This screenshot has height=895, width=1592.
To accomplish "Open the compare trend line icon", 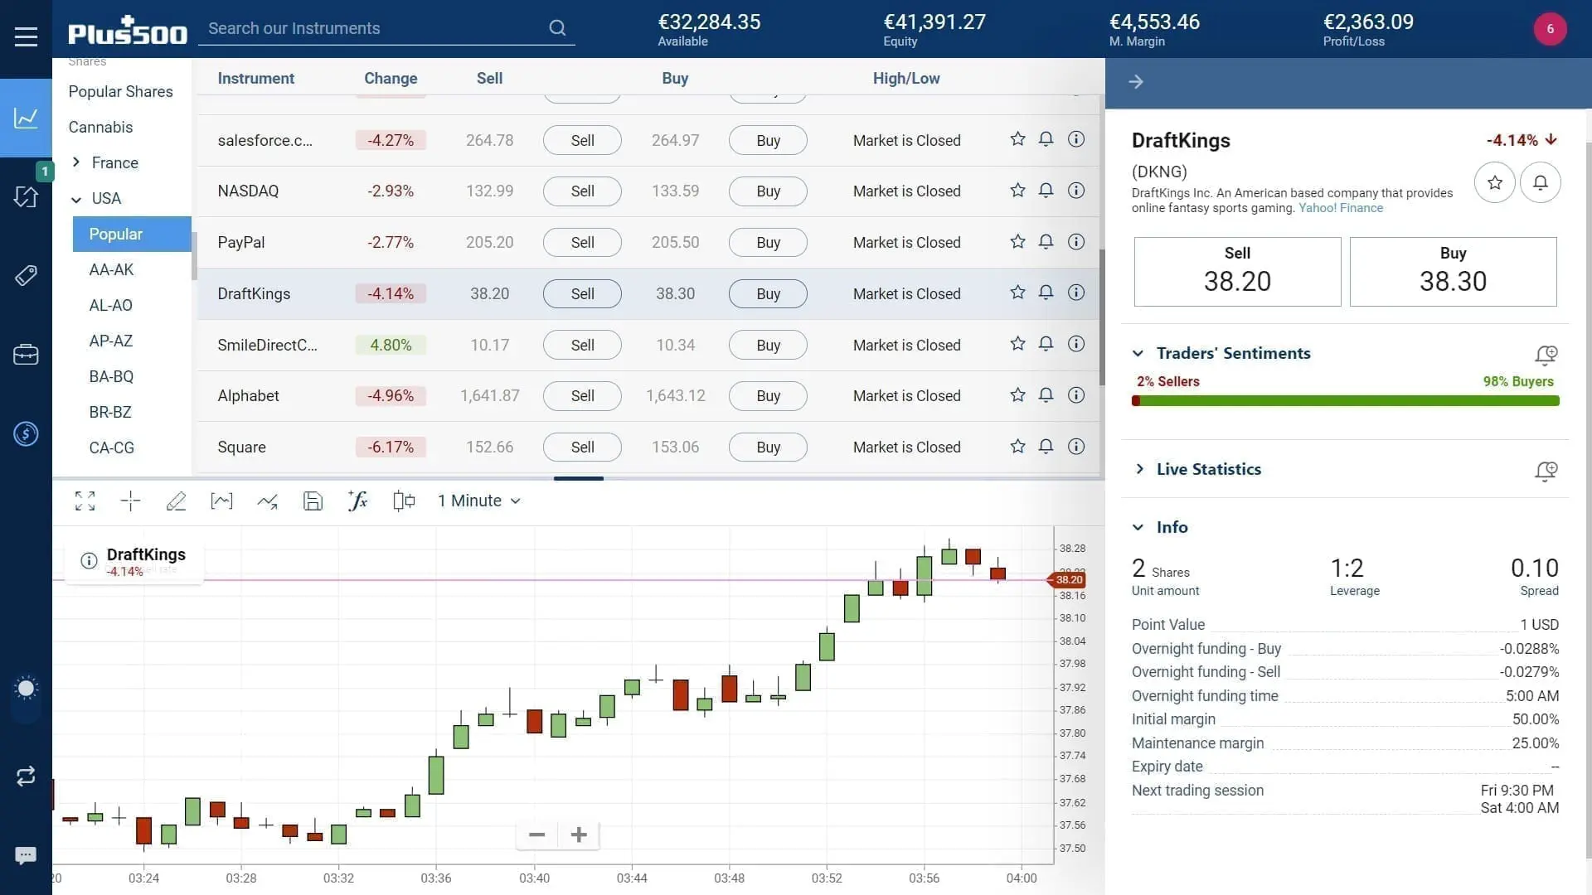I will (267, 501).
